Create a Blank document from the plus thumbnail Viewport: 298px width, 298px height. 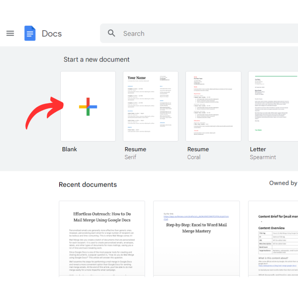coord(88,107)
